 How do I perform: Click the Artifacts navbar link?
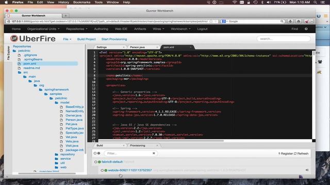click(x=140, y=29)
